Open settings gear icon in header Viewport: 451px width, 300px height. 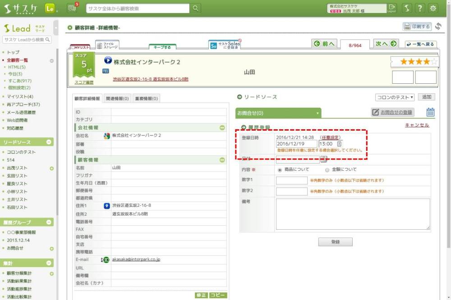433,8
